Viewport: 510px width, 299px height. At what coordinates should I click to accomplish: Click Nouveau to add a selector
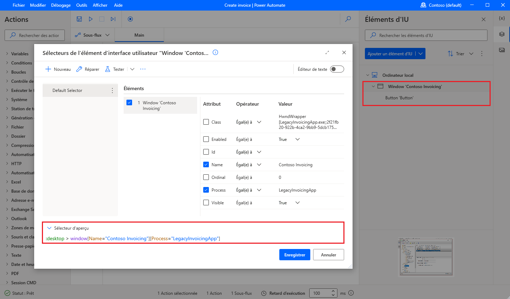point(58,69)
